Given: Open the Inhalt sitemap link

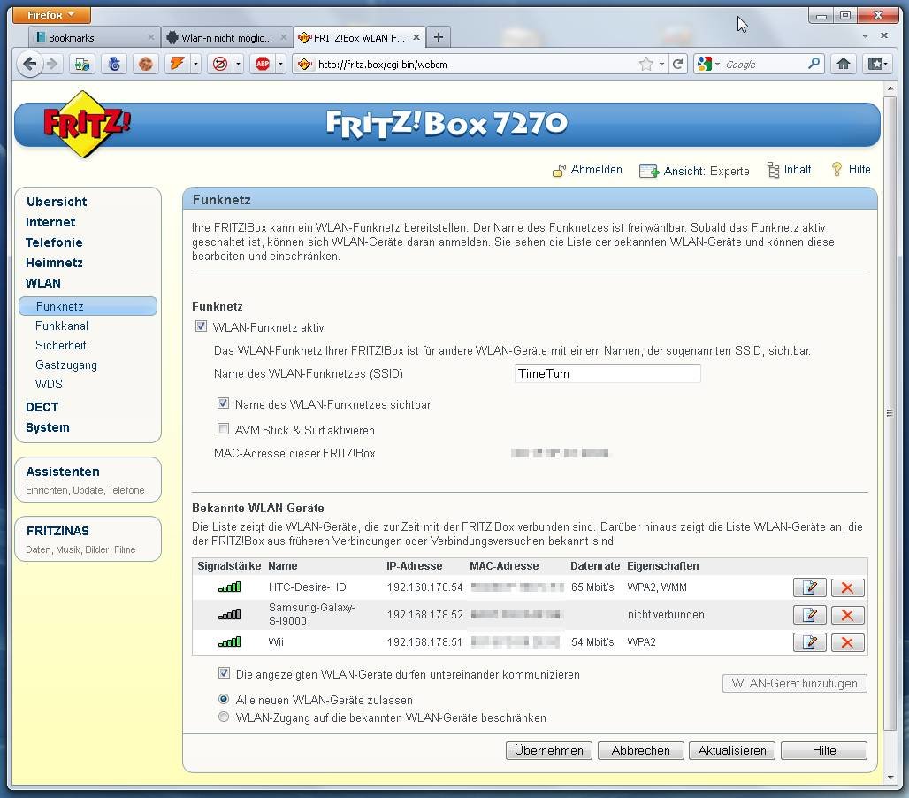Looking at the screenshot, I should [789, 169].
